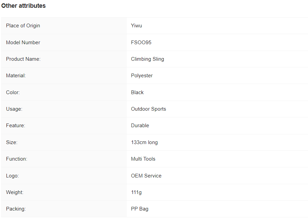Select the "Logo:" label cell

12,176
